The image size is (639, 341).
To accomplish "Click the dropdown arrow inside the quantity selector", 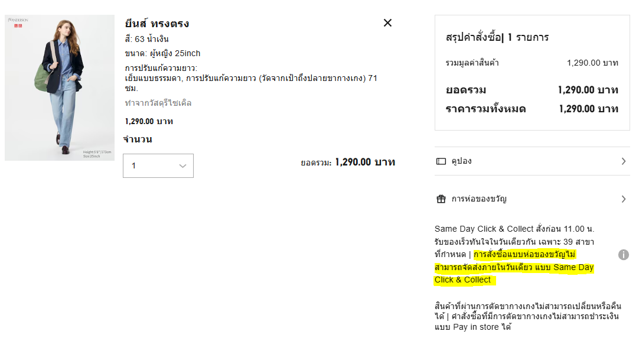I will (x=182, y=165).
